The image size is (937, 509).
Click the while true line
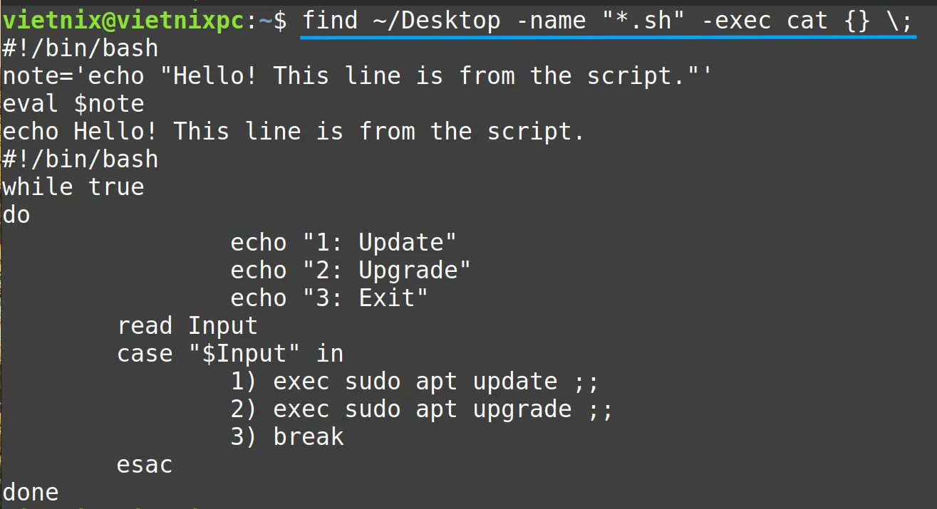pyautogui.click(x=73, y=187)
